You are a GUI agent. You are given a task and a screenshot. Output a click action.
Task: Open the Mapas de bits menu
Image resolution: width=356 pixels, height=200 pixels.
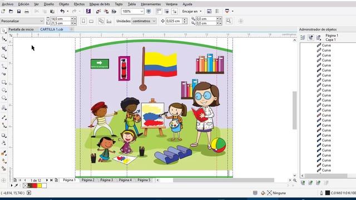(100, 4)
